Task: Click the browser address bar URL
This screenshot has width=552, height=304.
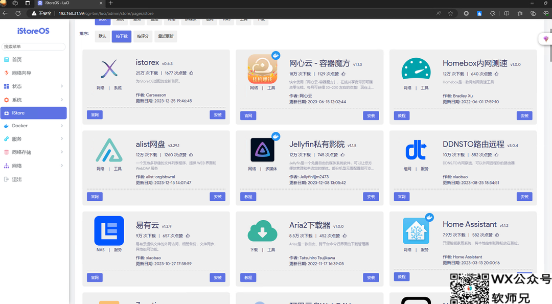Action: 106,13
